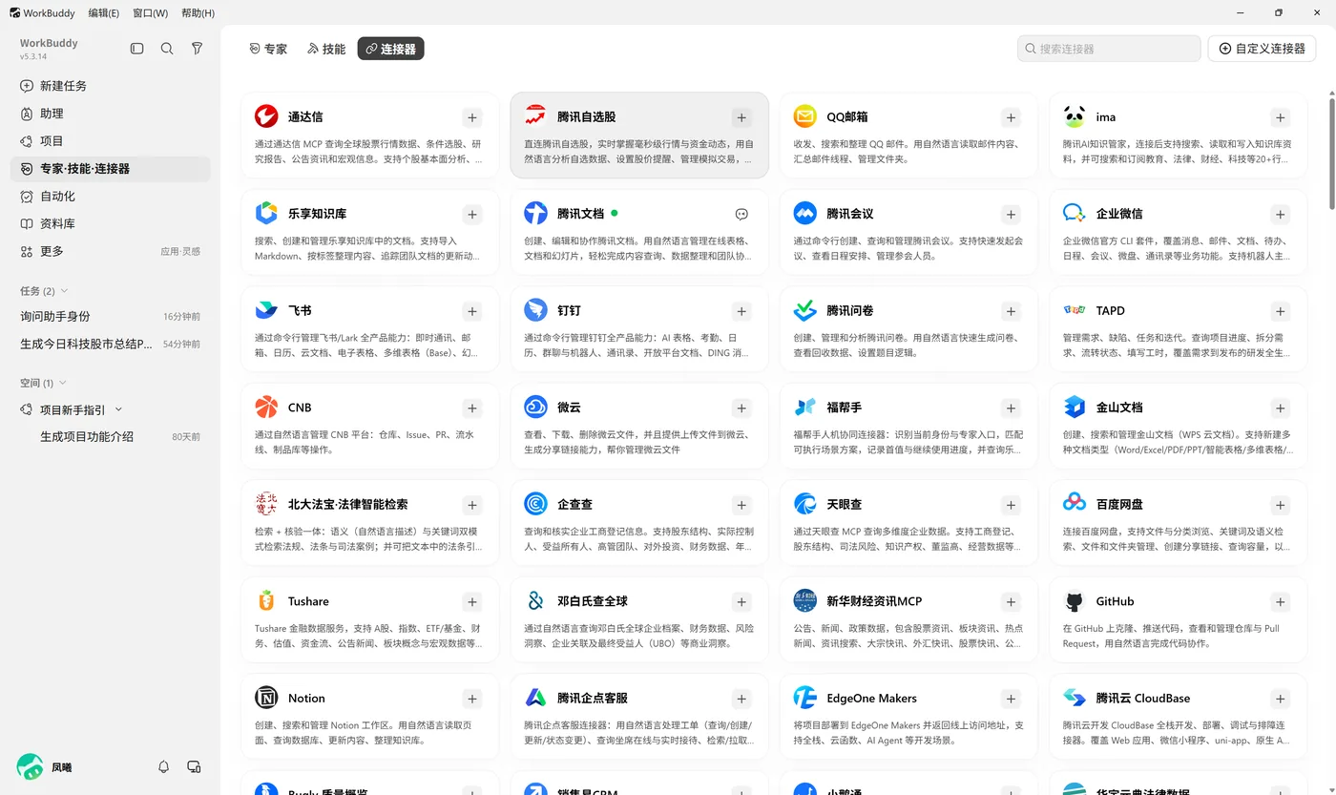1336x795 pixels.
Task: Click the 自定义连接器 button
Action: [x=1263, y=49]
